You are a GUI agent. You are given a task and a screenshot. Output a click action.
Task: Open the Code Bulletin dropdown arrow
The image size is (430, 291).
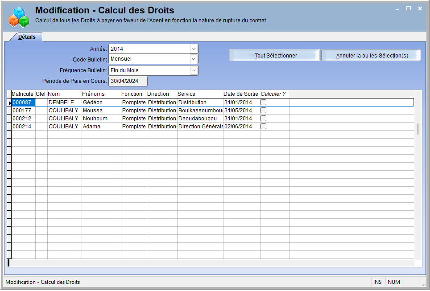pyautogui.click(x=194, y=59)
